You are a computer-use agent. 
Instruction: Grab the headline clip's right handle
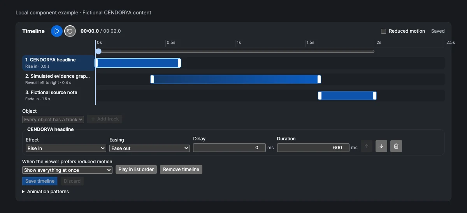coord(179,63)
